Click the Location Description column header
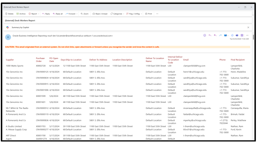257x142 pixels. [122, 60]
